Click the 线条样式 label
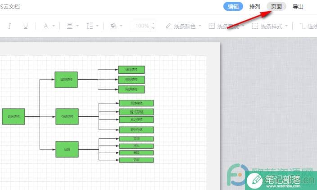This screenshot has height=190, width=317. pyautogui.click(x=271, y=26)
